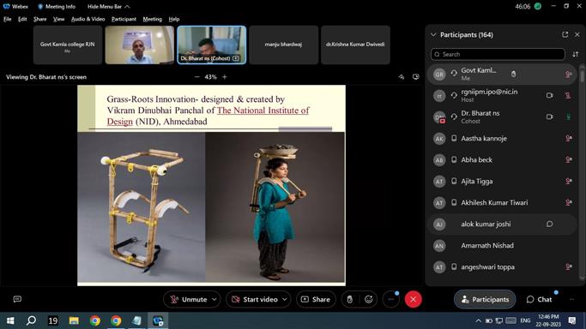Open the View menu

point(58,19)
